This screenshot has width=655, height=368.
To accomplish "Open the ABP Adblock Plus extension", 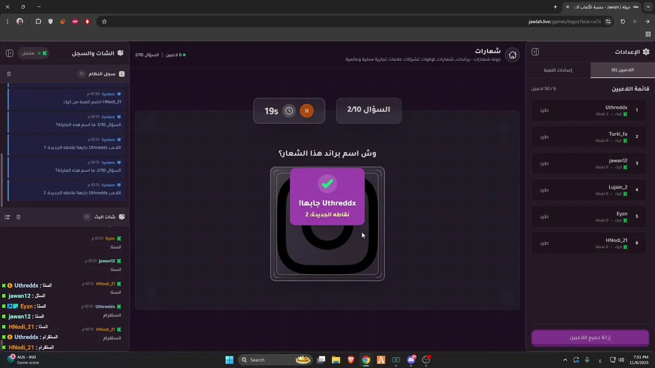I will pyautogui.click(x=75, y=21).
